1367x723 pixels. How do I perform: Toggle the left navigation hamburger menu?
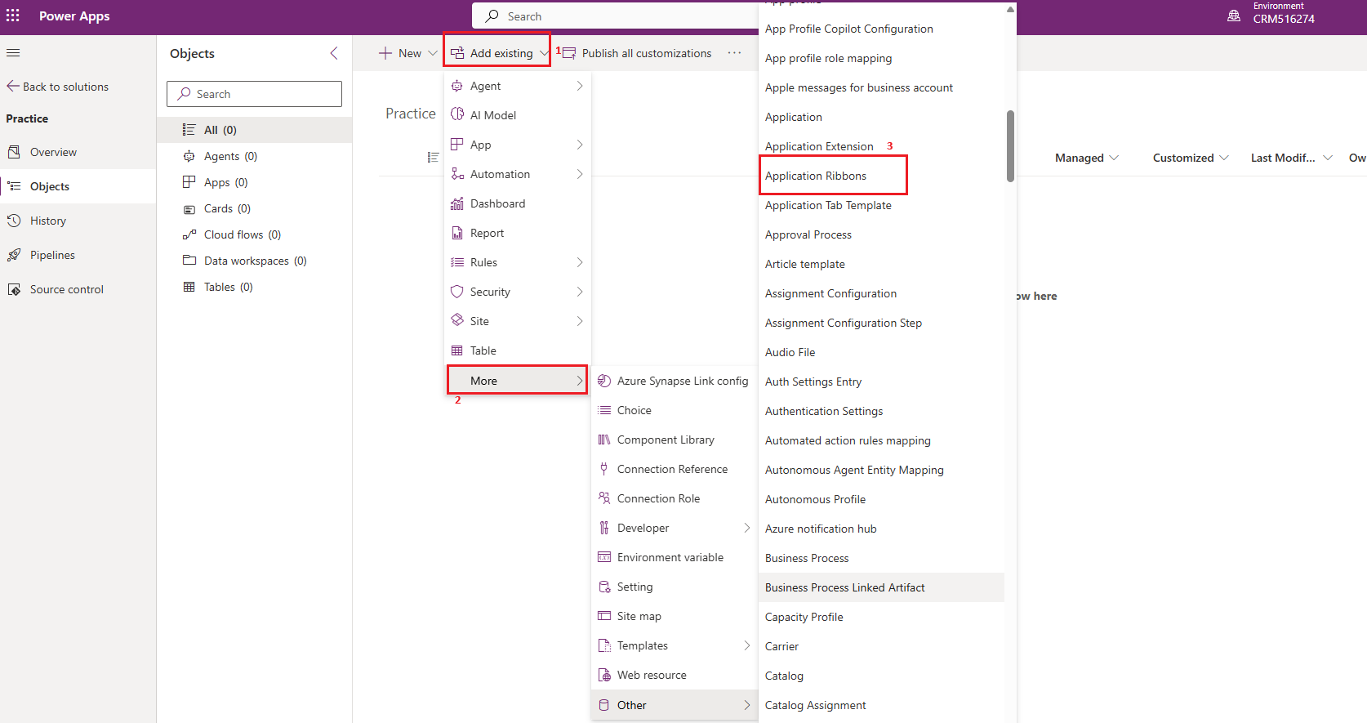tap(13, 53)
